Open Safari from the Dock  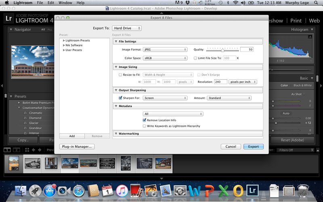click(x=79, y=191)
